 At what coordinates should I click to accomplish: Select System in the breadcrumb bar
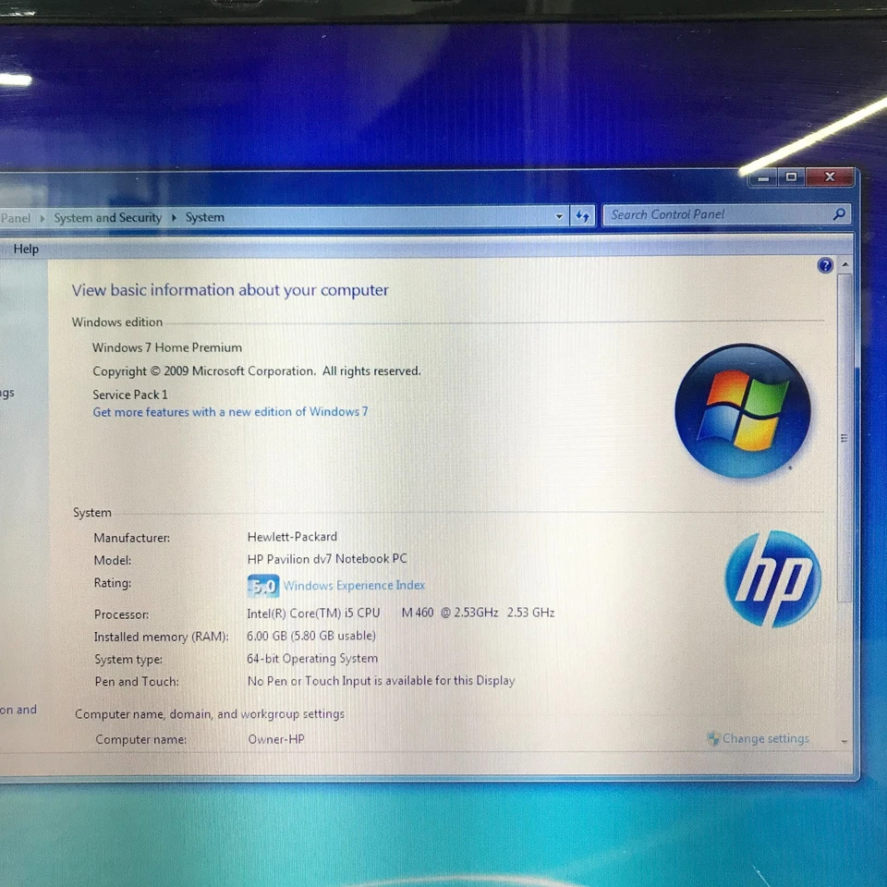point(204,217)
